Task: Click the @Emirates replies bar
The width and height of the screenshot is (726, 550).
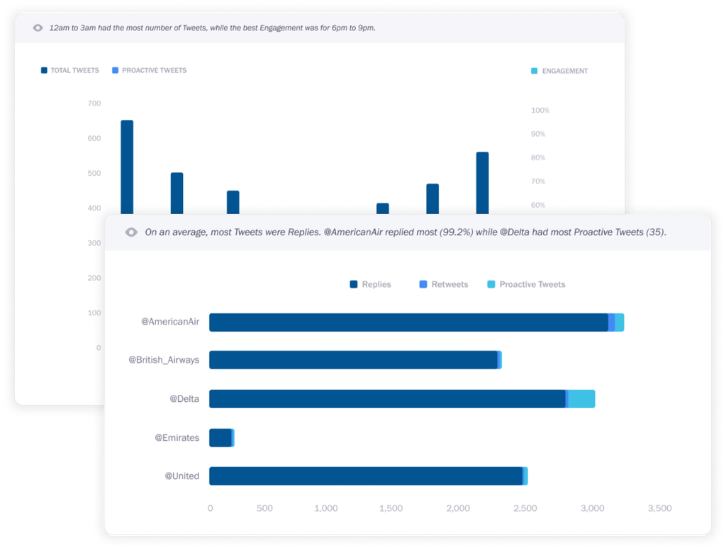Action: (220, 438)
